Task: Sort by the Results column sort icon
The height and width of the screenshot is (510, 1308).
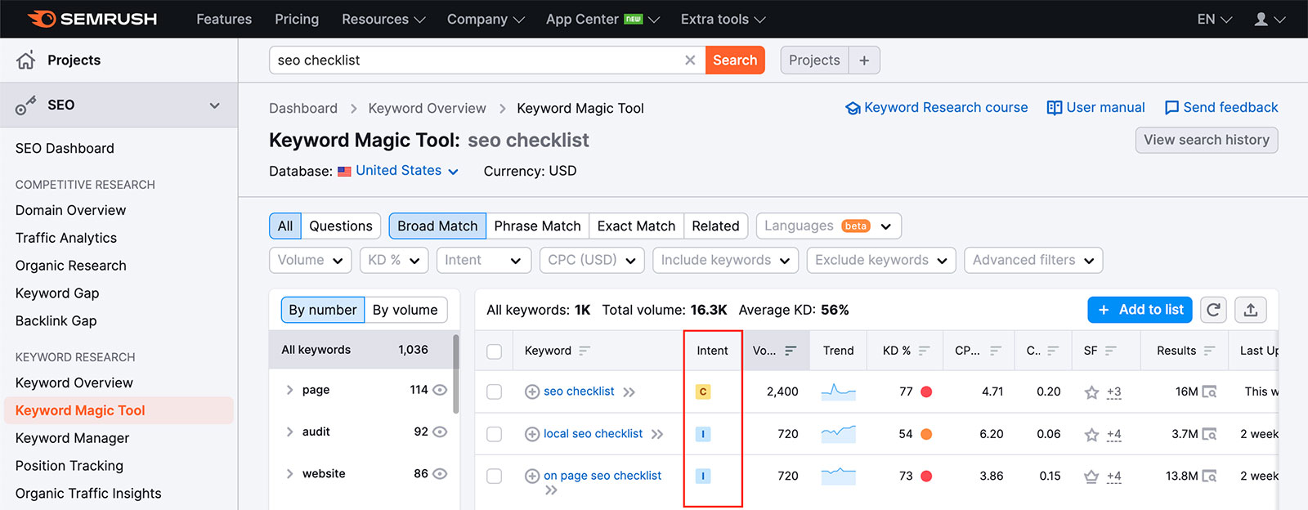Action: pos(1209,351)
